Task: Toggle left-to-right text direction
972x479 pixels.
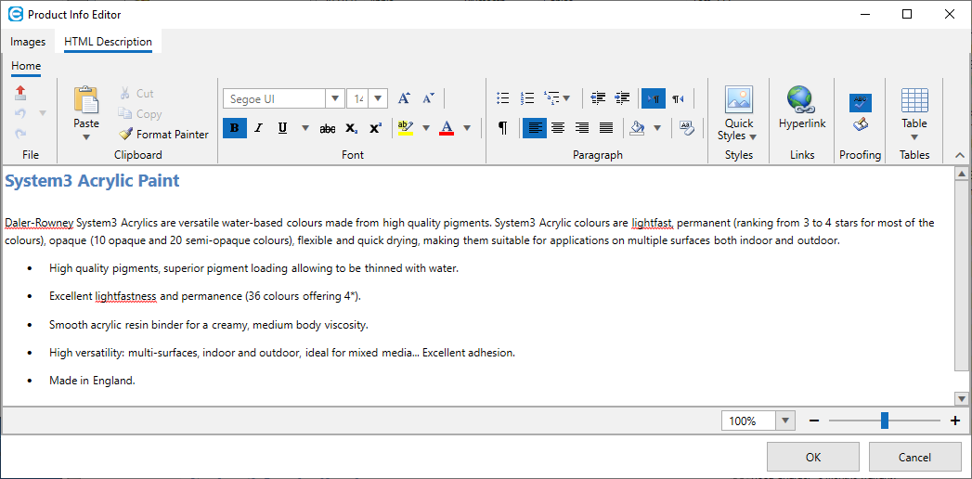Action: 654,98
